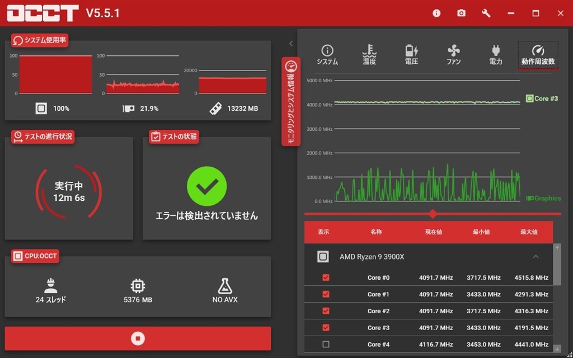Click the diamond handle on the graph divider
The image size is (573, 358).
(433, 214)
